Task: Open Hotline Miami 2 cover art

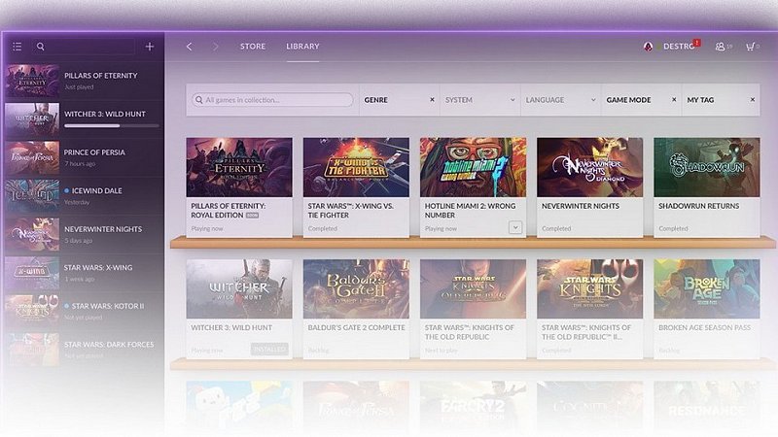Action: click(x=473, y=167)
